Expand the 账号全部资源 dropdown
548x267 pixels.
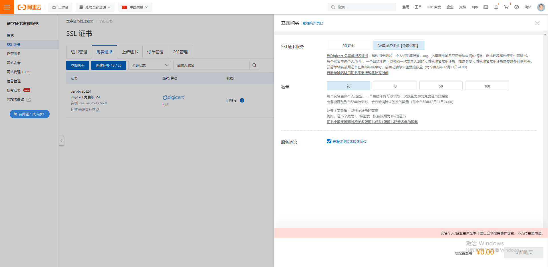coord(95,7)
